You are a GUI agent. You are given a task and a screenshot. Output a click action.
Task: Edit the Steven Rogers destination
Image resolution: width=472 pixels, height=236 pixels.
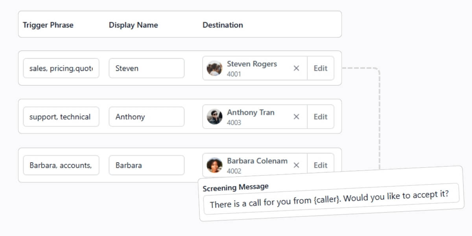321,68
